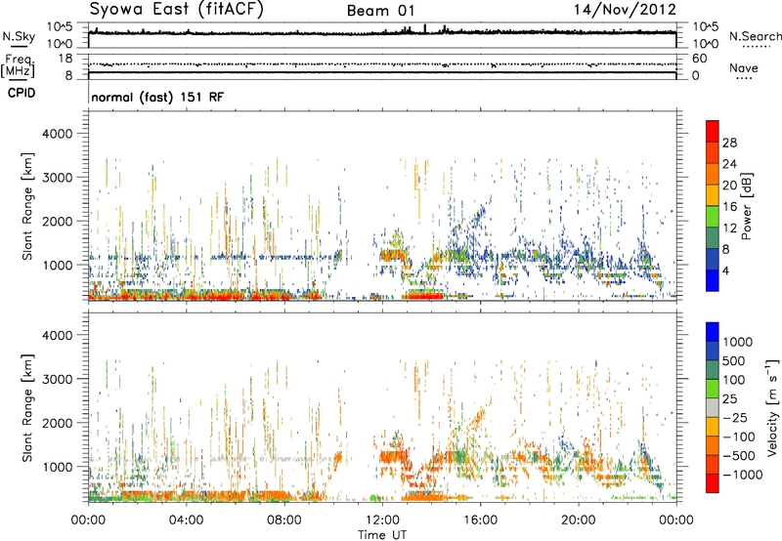This screenshot has height=541, width=782.
Task: Click the left '10^5' noise axis tick
Action: (60, 27)
